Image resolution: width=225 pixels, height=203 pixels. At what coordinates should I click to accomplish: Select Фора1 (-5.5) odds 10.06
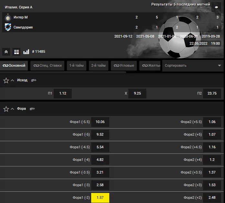point(100,122)
